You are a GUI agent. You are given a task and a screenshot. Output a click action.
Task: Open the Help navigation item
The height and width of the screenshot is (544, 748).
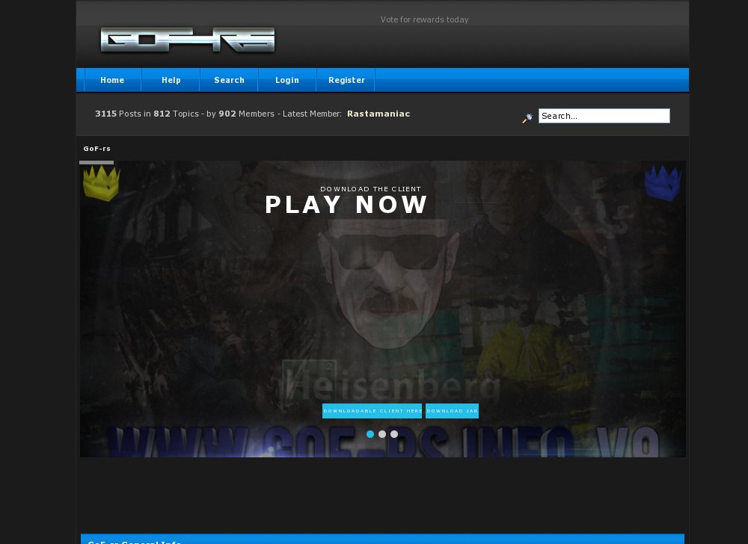(x=171, y=80)
